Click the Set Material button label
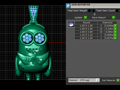 tap(108, 80)
